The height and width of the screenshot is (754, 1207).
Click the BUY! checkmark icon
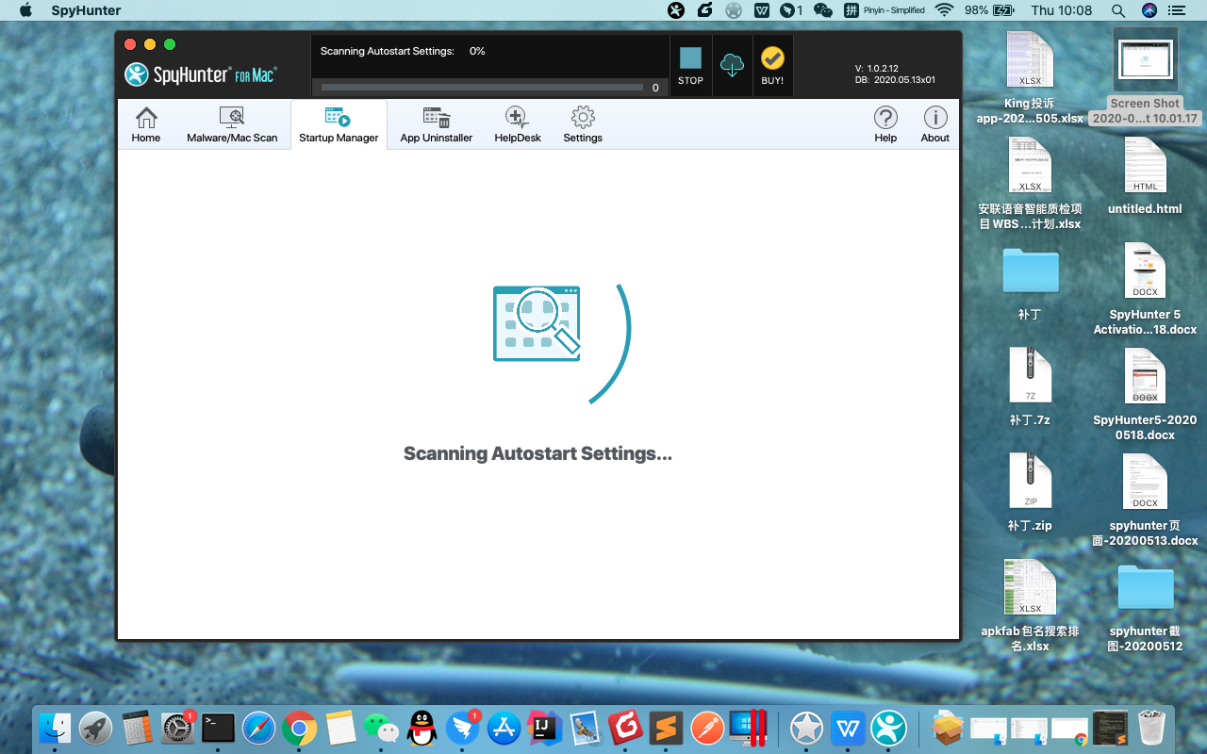[x=772, y=65]
